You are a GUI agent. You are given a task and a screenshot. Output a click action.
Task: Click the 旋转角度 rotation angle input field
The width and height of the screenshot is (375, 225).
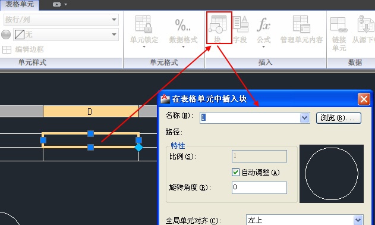[x=259, y=187]
